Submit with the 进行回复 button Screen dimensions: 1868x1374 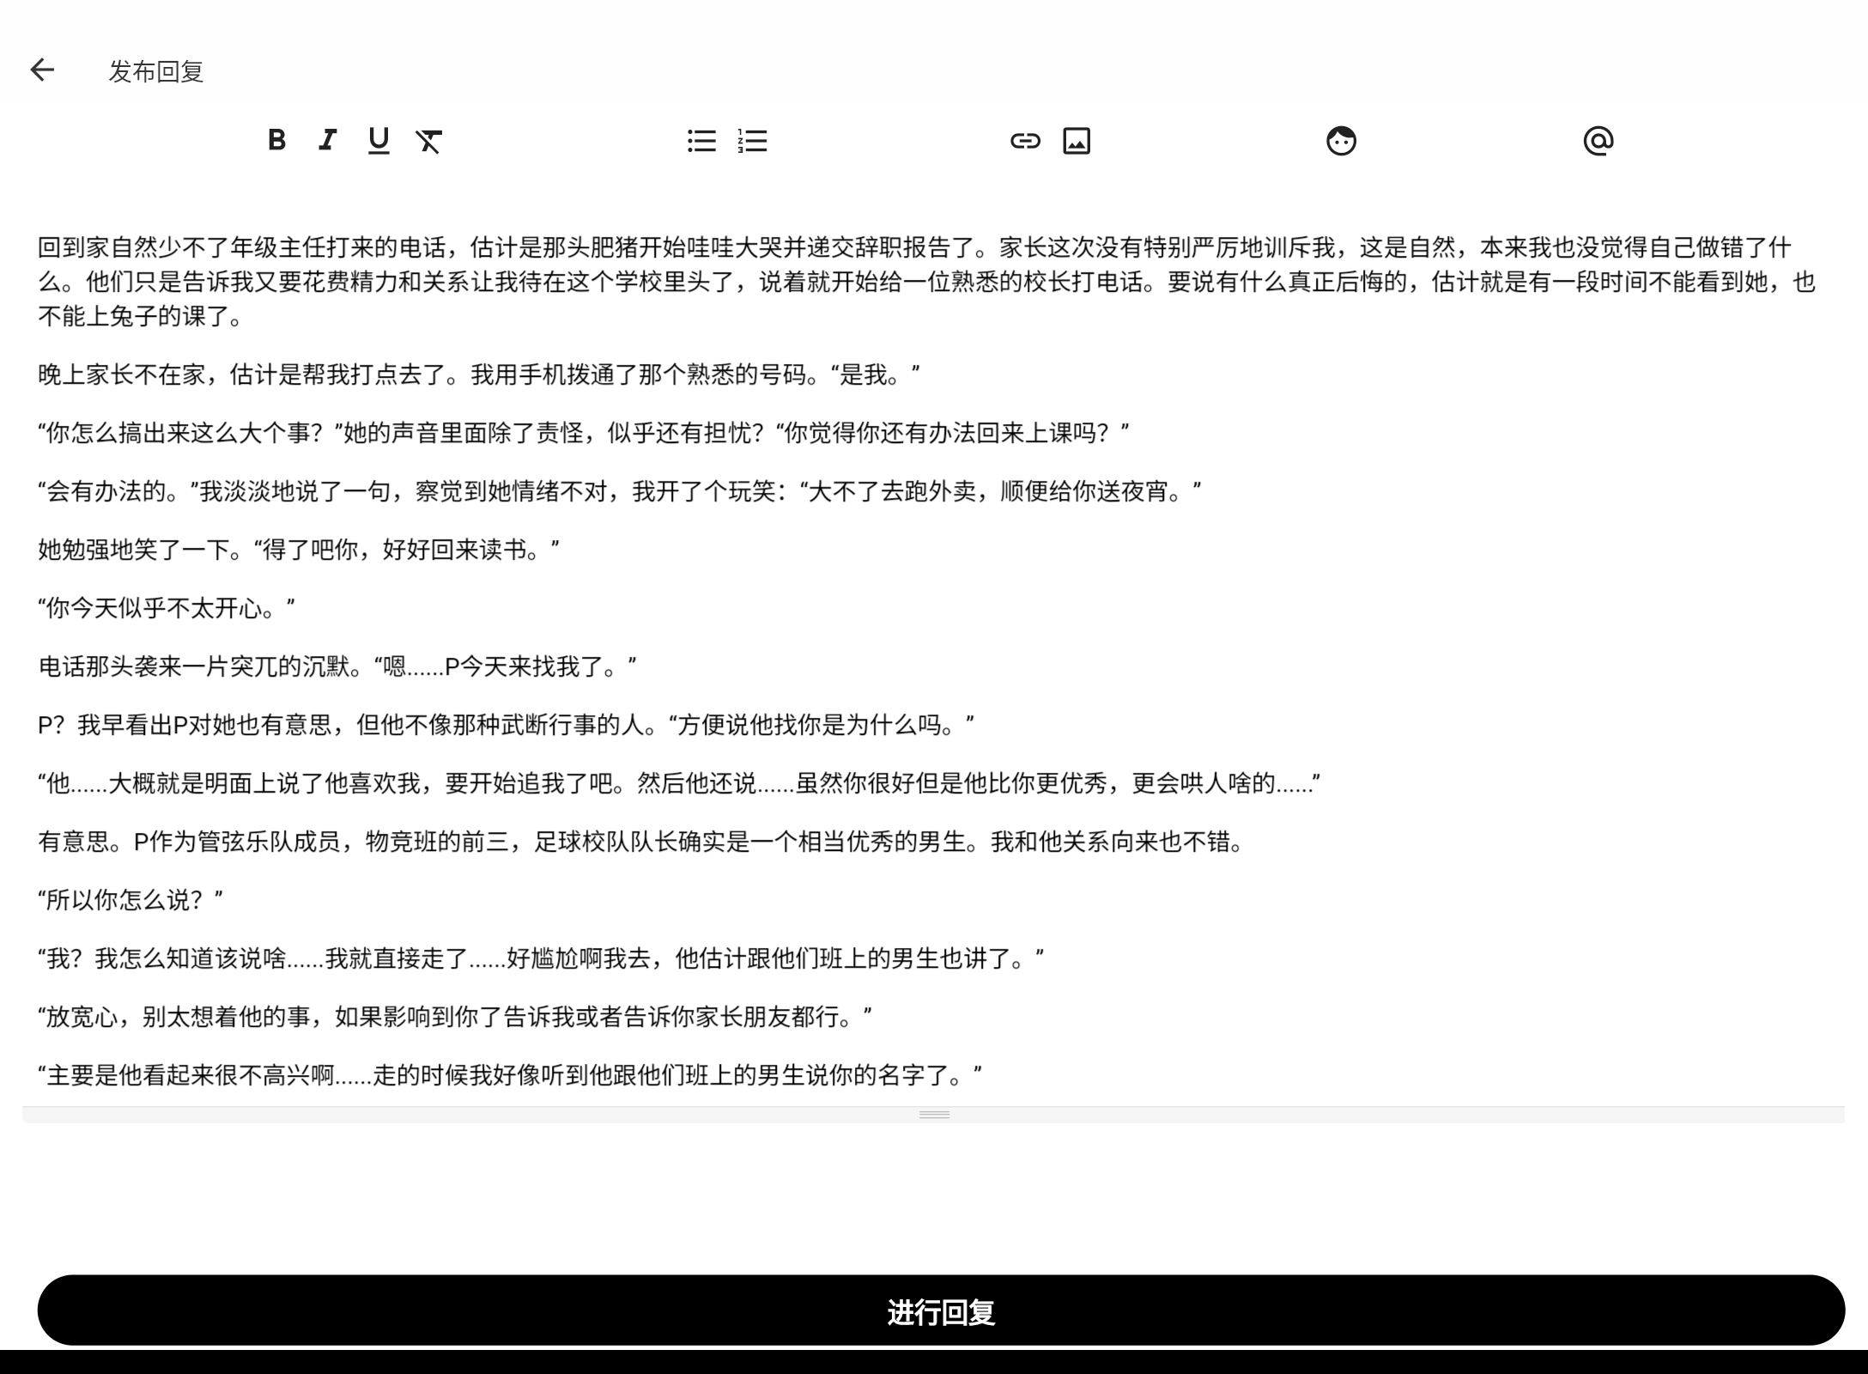point(941,1310)
